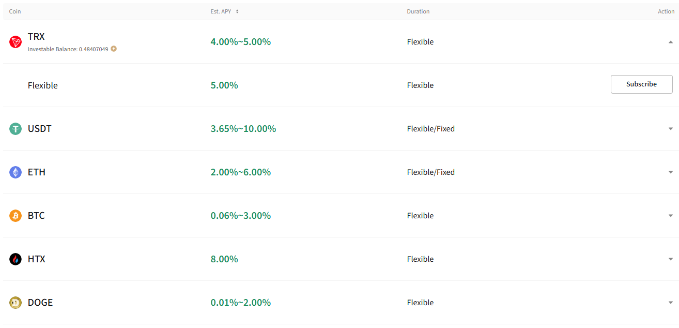Click the USDT coin name
679x328 pixels.
[40, 129]
